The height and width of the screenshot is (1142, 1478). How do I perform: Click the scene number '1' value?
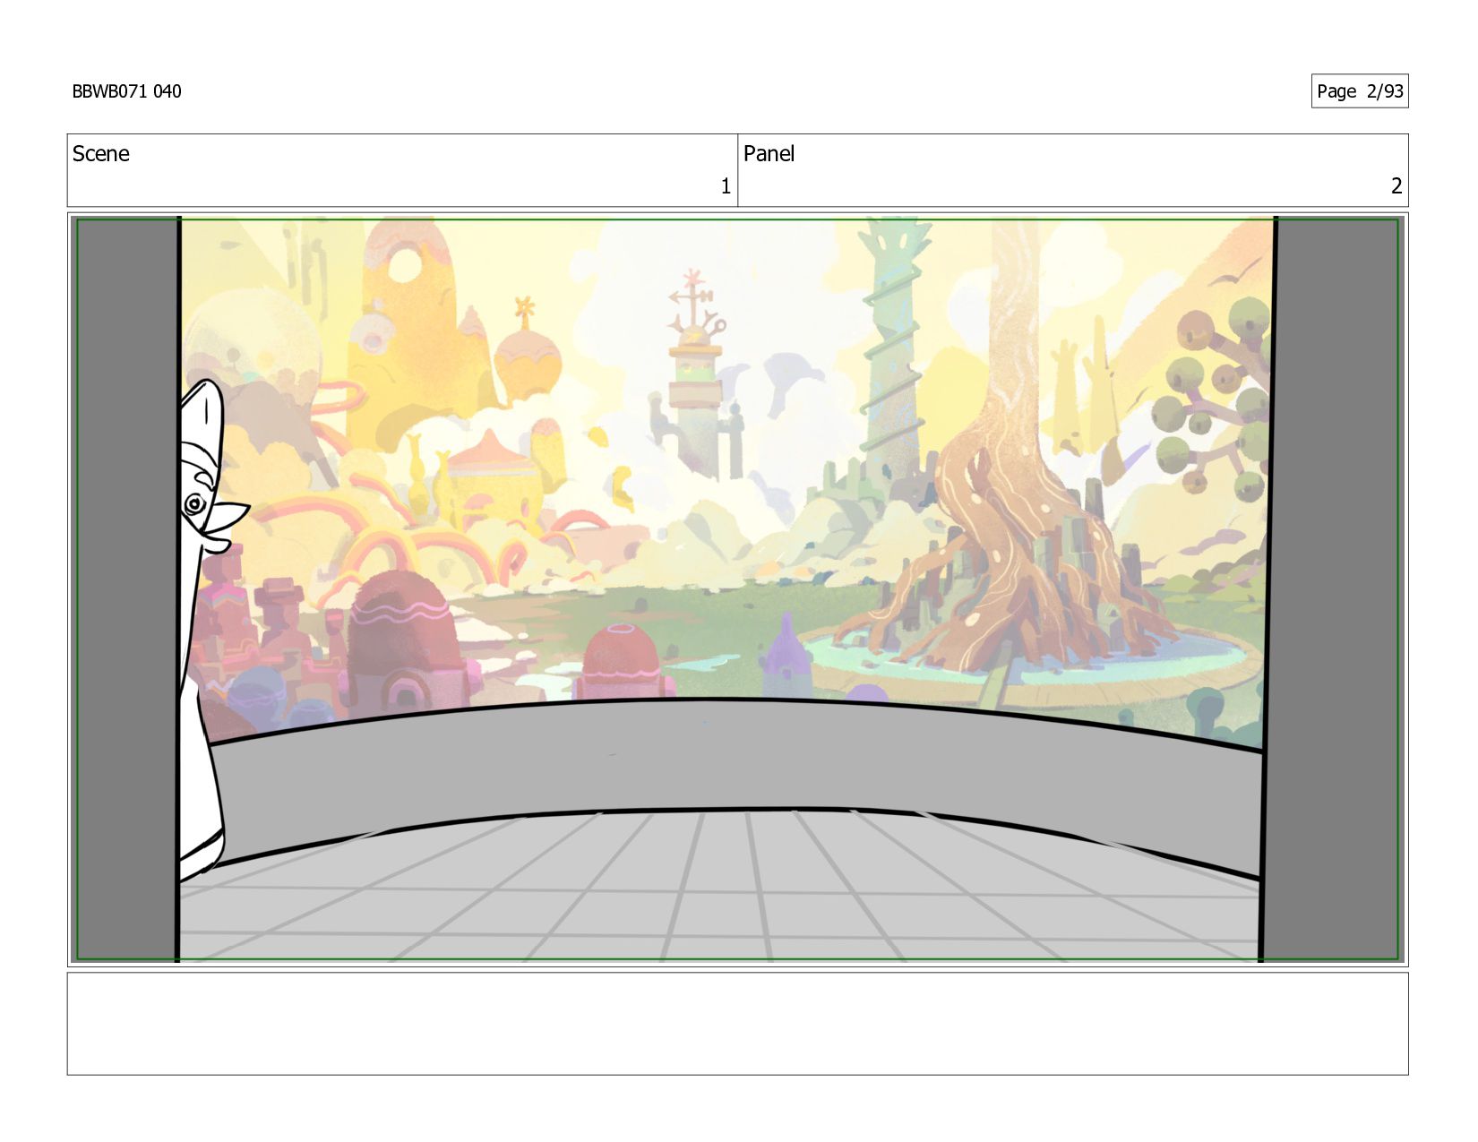[x=726, y=186]
